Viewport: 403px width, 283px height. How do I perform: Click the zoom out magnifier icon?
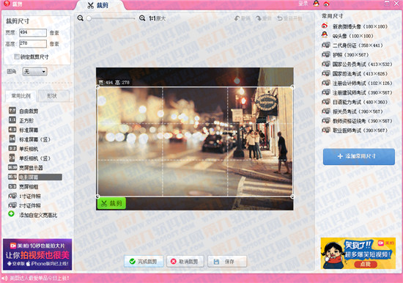point(81,18)
